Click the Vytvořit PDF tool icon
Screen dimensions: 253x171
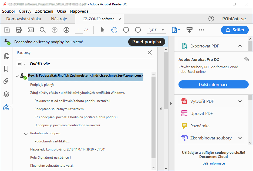[184, 101]
